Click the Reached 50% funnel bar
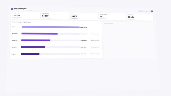This screenshot has width=171, height=96. (x=33, y=47)
